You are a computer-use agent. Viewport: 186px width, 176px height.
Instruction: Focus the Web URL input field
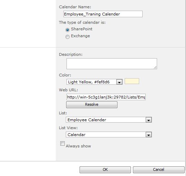click(x=106, y=97)
